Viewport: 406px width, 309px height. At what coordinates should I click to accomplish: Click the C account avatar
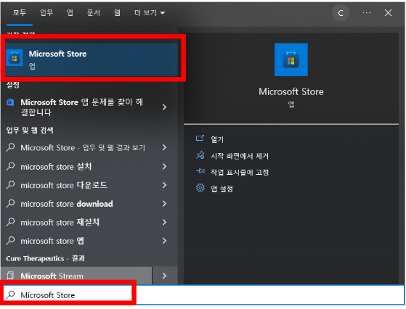coord(341,12)
